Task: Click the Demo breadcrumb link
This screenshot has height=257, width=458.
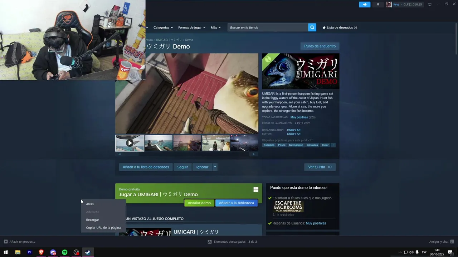Action: tap(189, 40)
